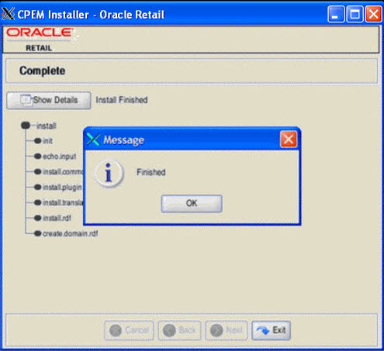This screenshot has height=351, width=384.
Task: Select the install.plugin tree node
Action: 62,188
